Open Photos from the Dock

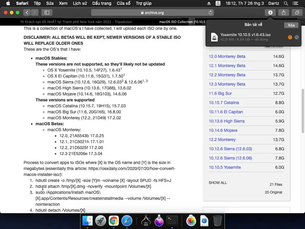click(191, 221)
